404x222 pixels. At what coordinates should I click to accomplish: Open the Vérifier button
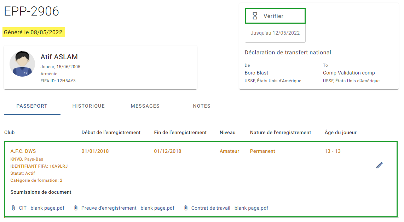[x=275, y=16]
